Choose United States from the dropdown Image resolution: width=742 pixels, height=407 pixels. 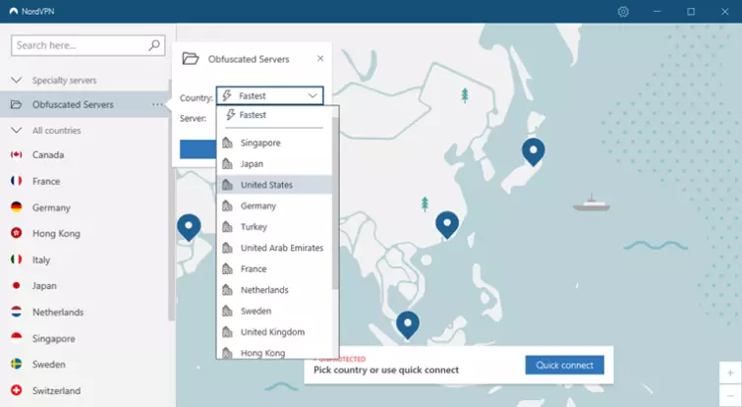(x=274, y=185)
